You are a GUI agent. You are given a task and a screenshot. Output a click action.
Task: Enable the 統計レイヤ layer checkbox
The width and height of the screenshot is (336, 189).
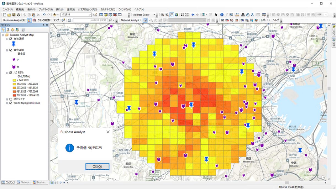pyautogui.click(x=11, y=99)
